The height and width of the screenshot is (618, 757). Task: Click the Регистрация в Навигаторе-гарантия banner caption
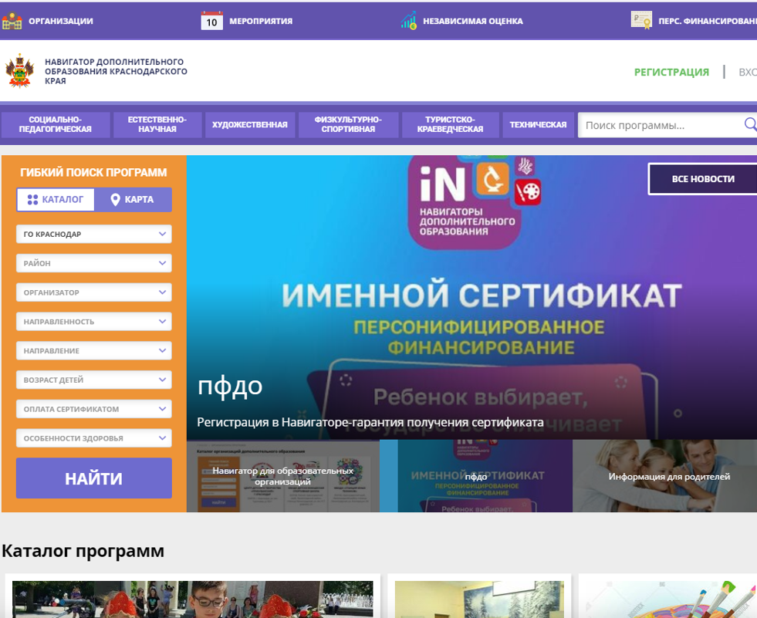click(370, 423)
